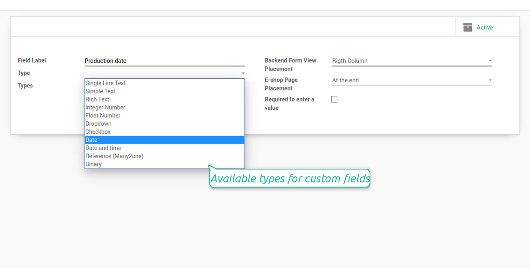Choose Float Number type

click(x=164, y=115)
